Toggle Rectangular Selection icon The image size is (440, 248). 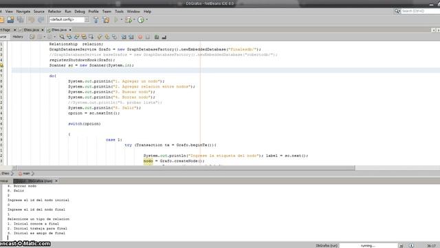(91, 37)
